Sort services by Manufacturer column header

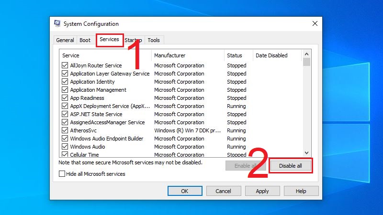(188, 55)
